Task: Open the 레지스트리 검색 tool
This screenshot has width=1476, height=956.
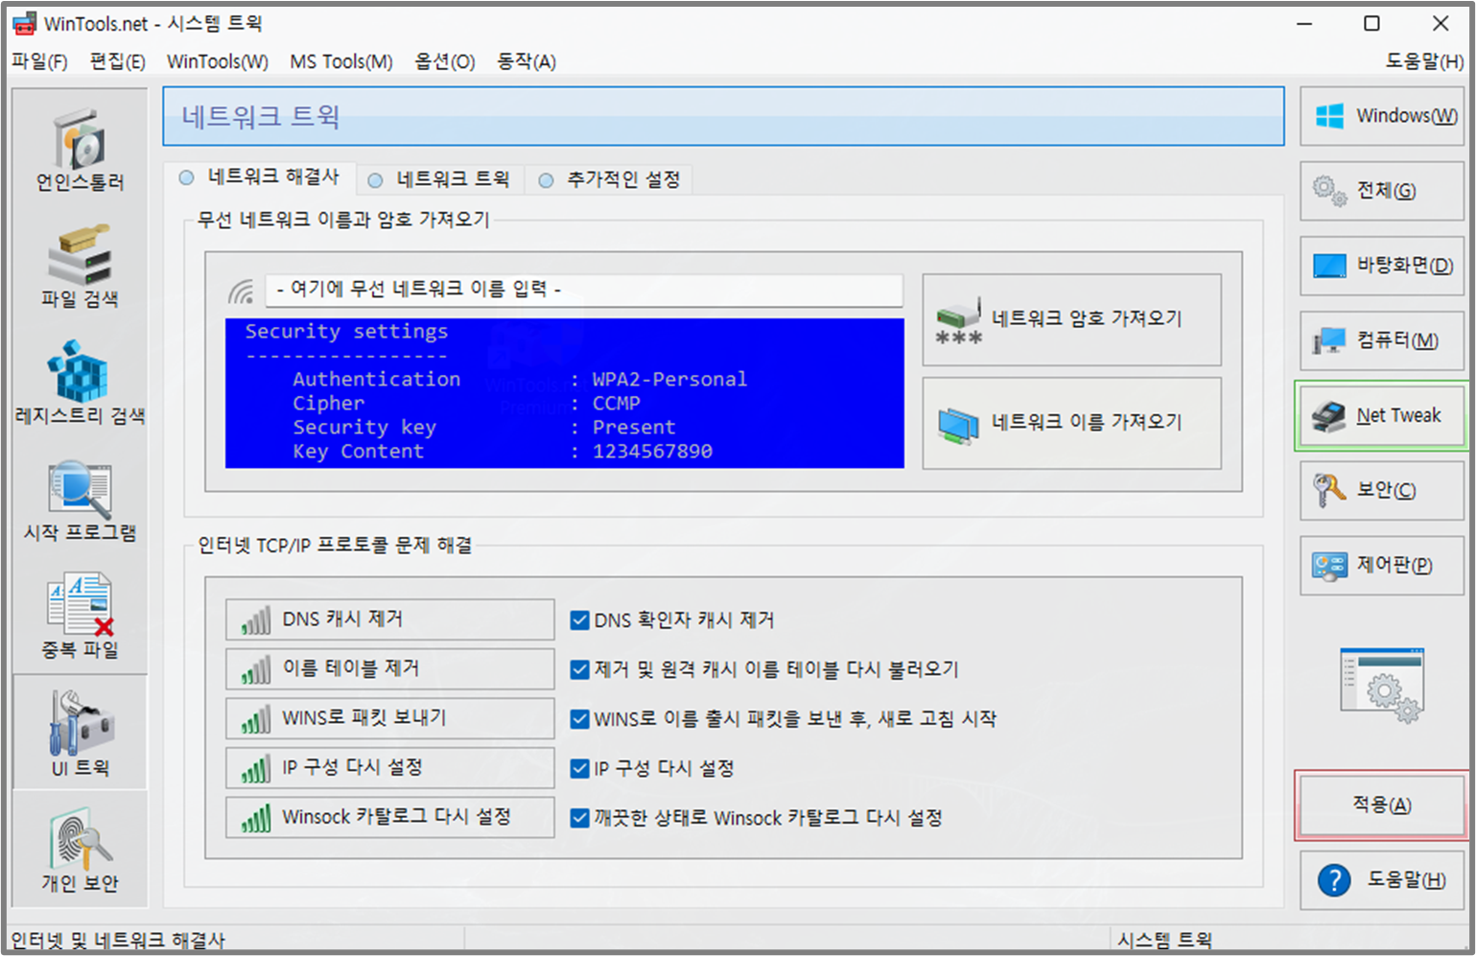Action: [x=79, y=372]
